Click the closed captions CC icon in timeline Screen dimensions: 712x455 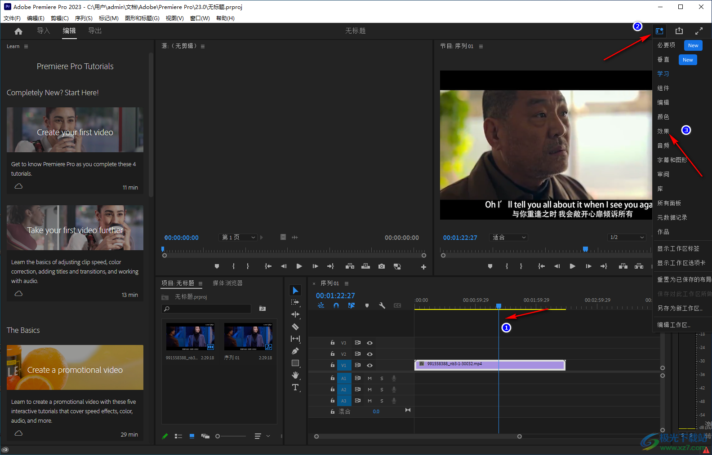tap(397, 305)
